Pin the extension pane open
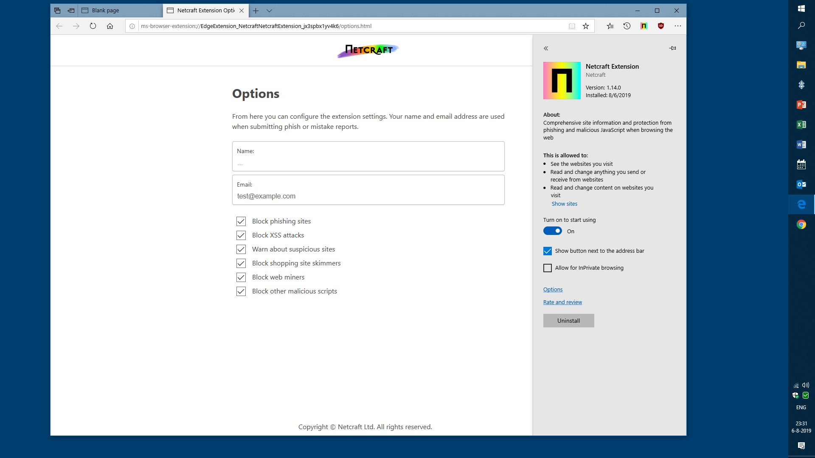Screen dimensions: 815x458 pyautogui.click(x=673, y=48)
